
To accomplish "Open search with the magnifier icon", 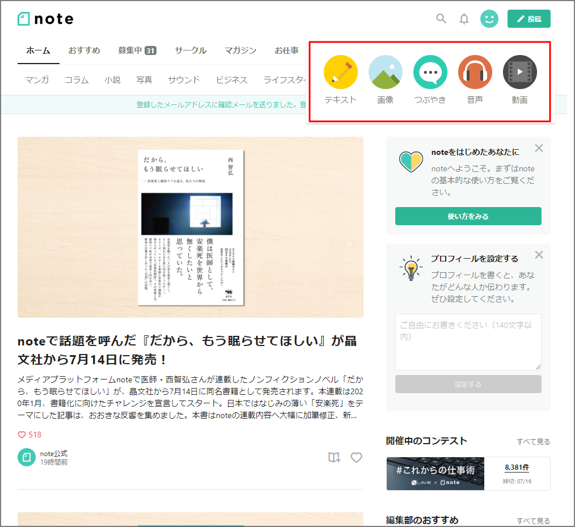I will point(441,19).
